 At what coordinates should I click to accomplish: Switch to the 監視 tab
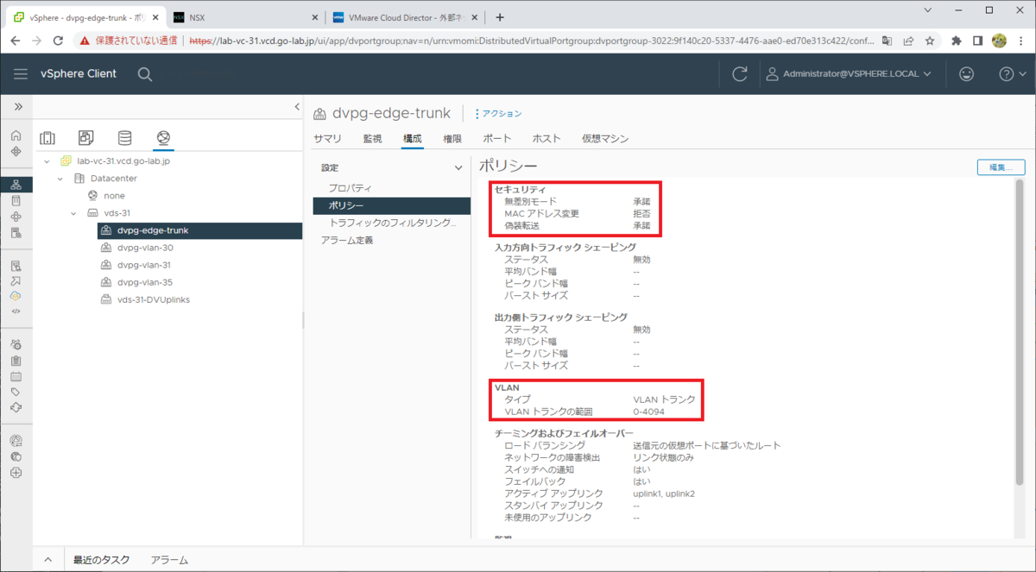pyautogui.click(x=372, y=138)
